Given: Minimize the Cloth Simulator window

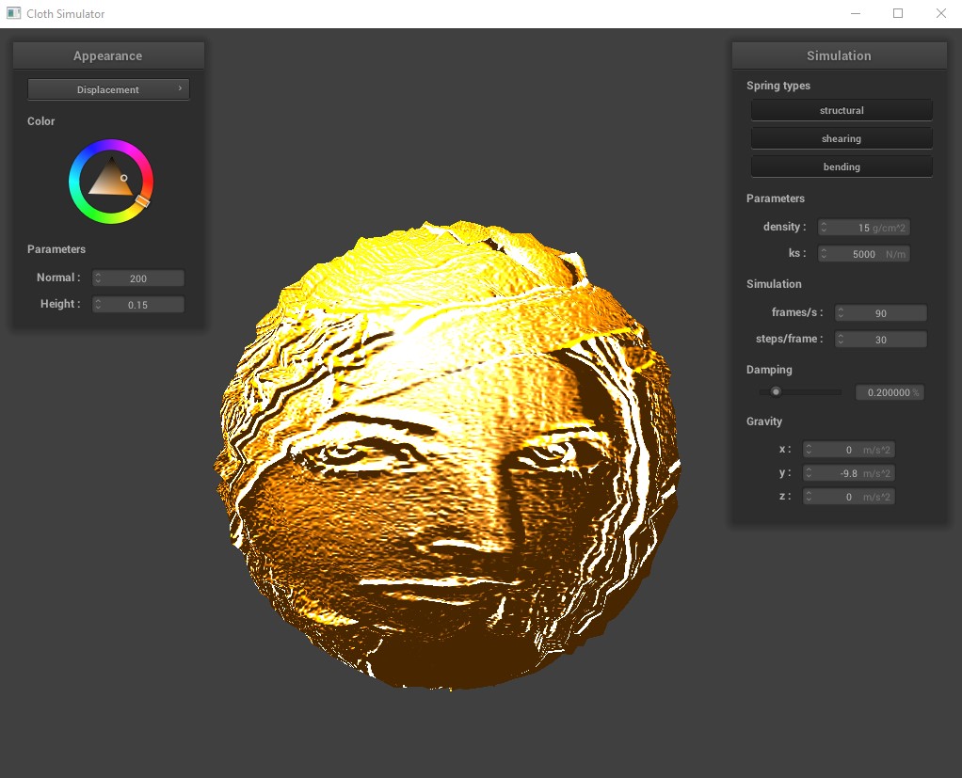Looking at the screenshot, I should [x=856, y=13].
